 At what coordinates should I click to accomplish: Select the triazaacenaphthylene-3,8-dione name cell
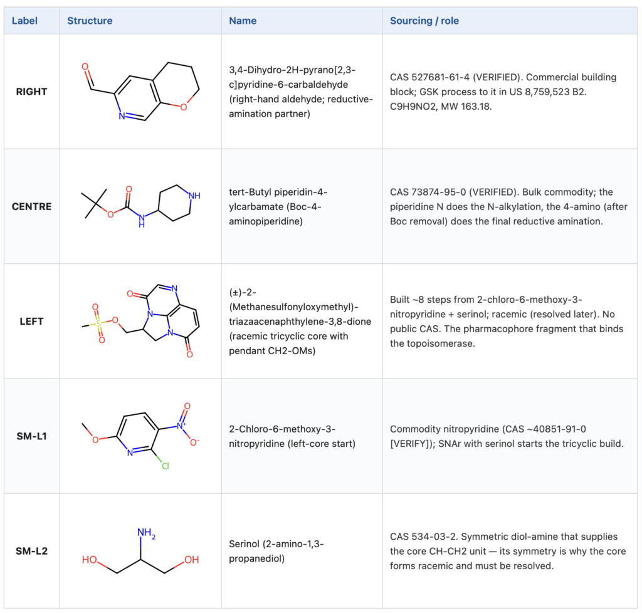pos(302,322)
